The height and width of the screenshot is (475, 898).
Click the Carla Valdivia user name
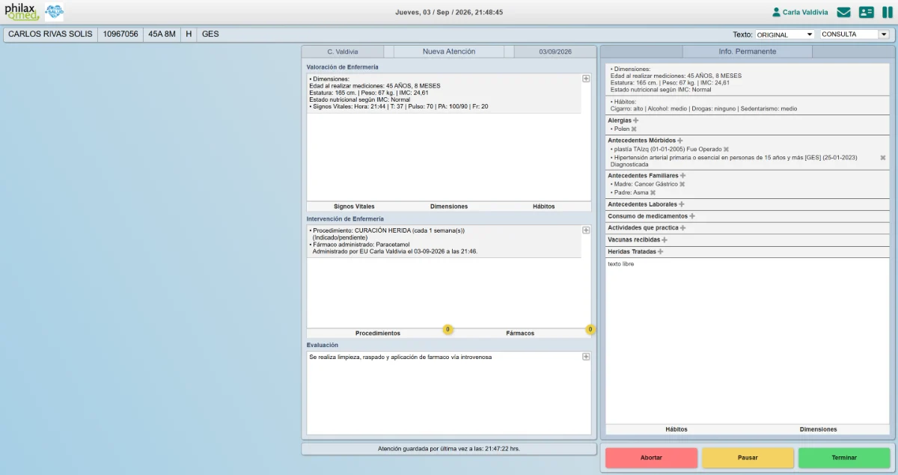(805, 13)
